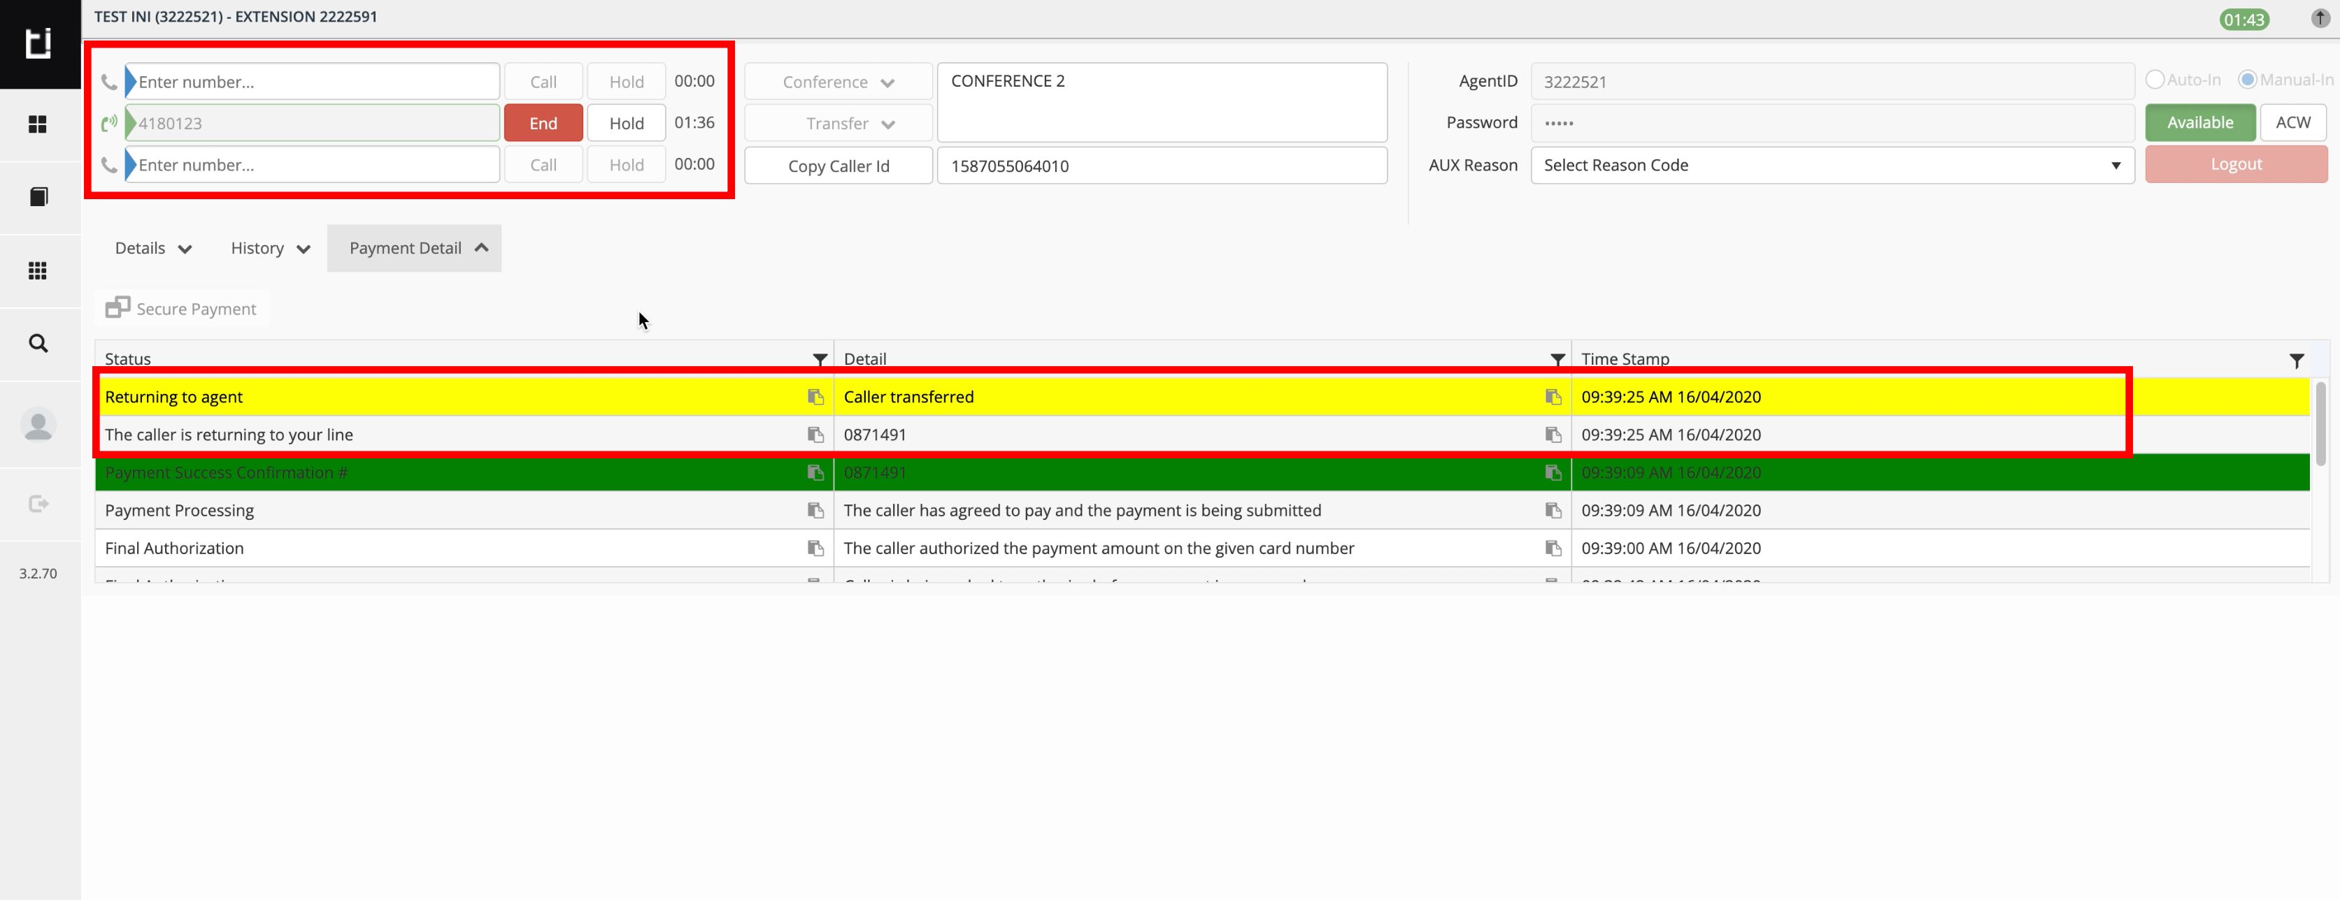The image size is (2340, 900).
Task: Click the AgentID field
Action: click(1832, 82)
